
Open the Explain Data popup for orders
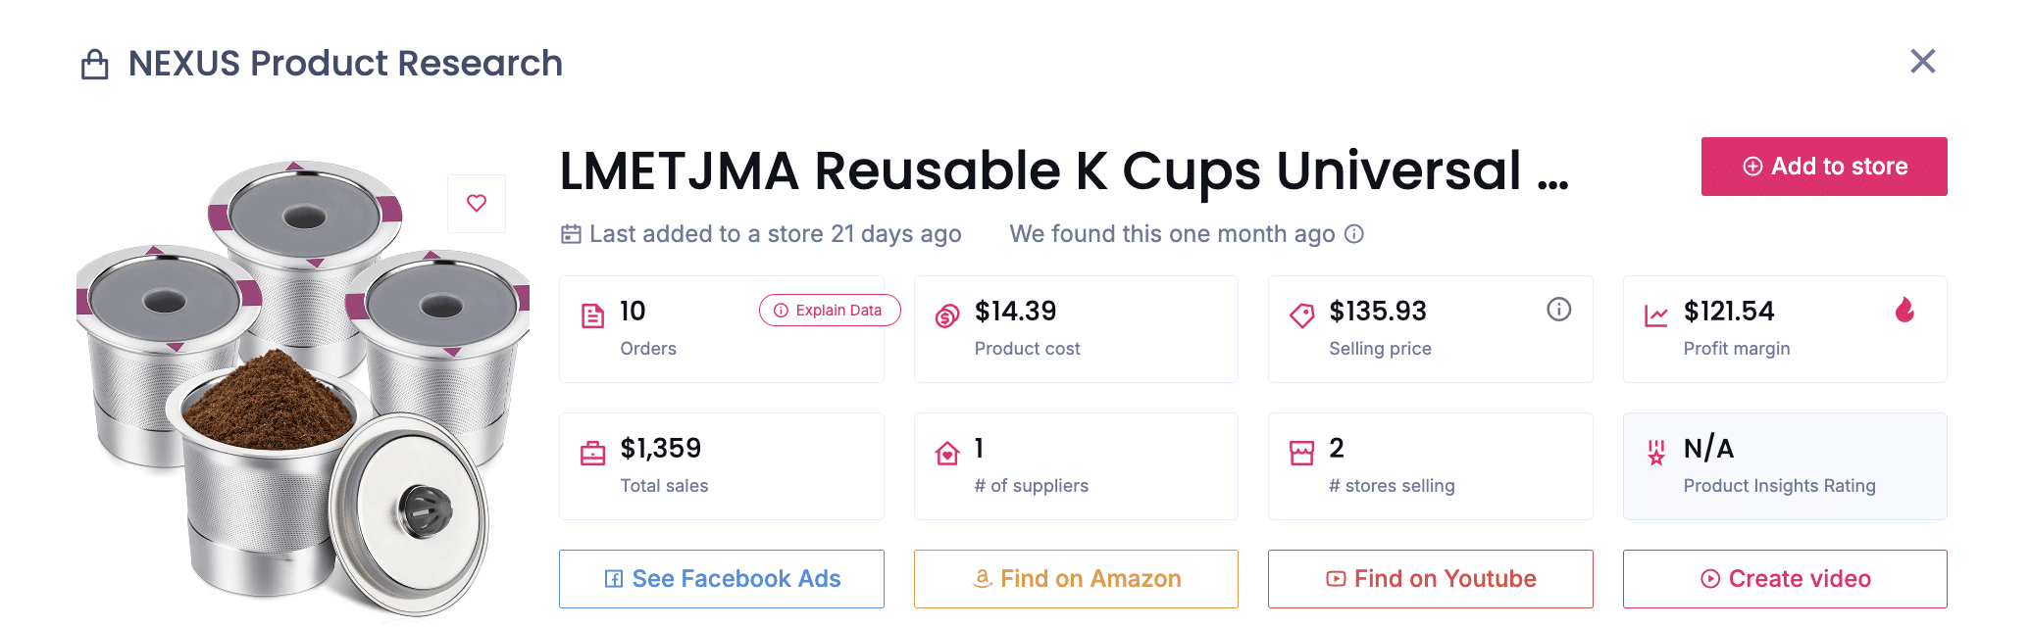coord(829,311)
